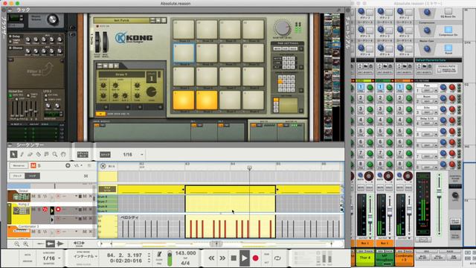Toggle Inserts Pre Compressor checkbox in mixer
This screenshot has height=268, width=476.
[x=439, y=70]
